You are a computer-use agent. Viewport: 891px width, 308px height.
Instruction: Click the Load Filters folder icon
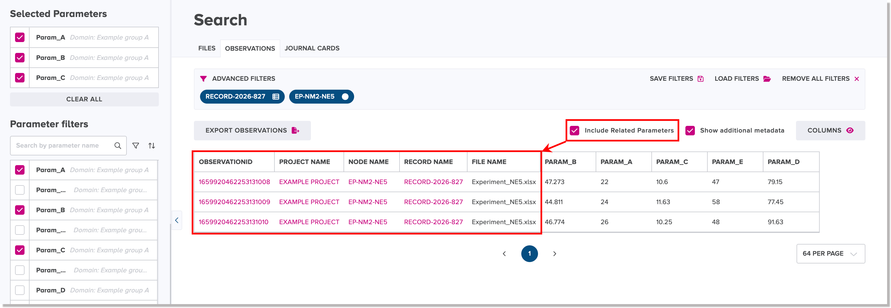coord(767,79)
